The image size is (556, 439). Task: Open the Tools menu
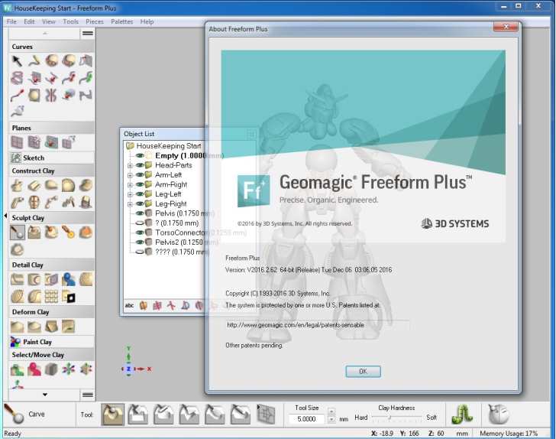pyautogui.click(x=71, y=21)
